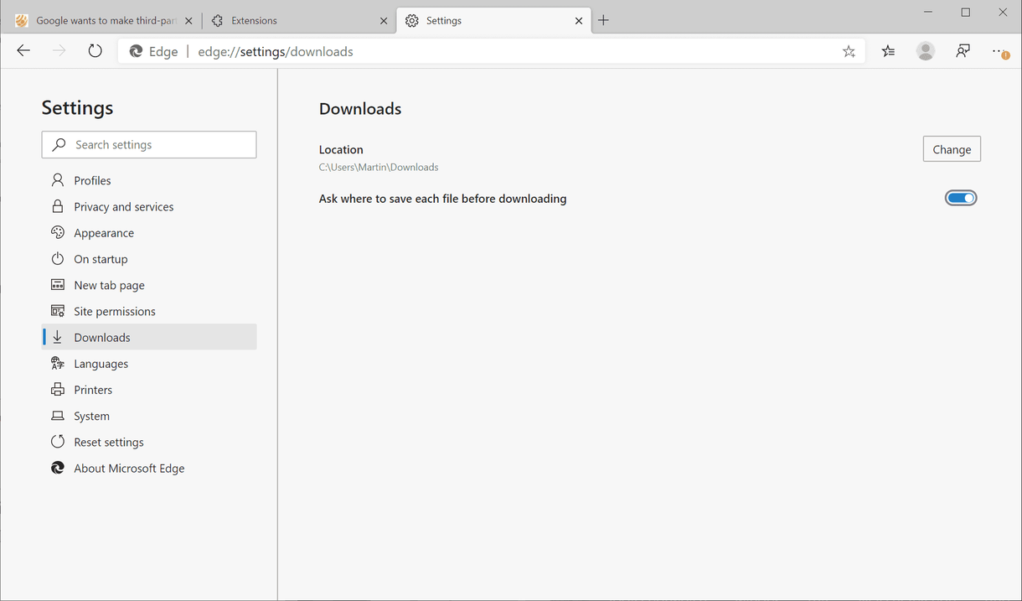Maximize the browser window
The image size is (1022, 601).
pos(966,13)
